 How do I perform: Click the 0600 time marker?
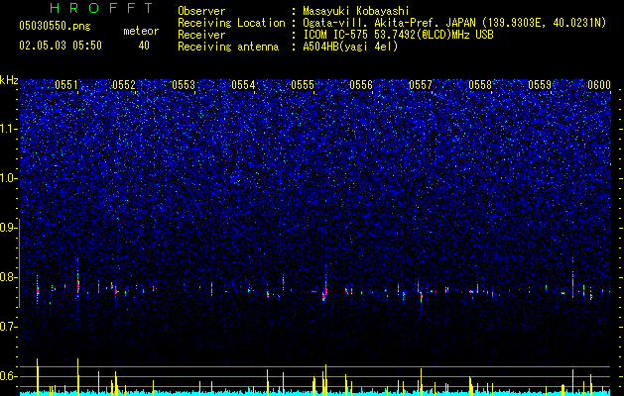(x=599, y=85)
